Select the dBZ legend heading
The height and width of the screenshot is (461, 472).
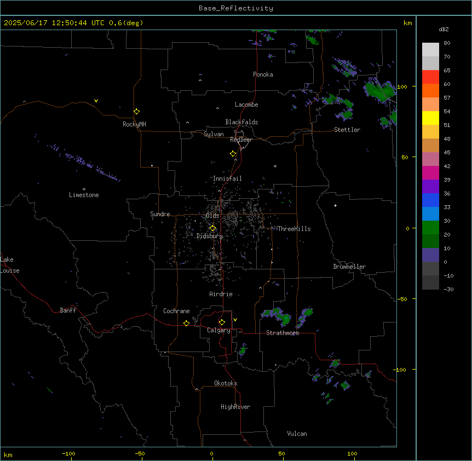444,29
